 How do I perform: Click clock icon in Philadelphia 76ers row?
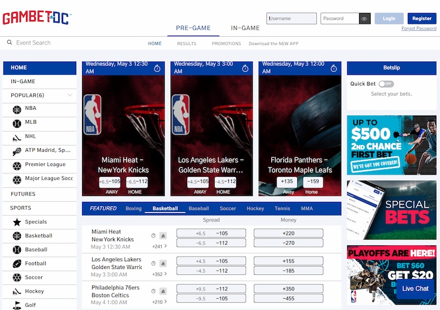(153, 291)
